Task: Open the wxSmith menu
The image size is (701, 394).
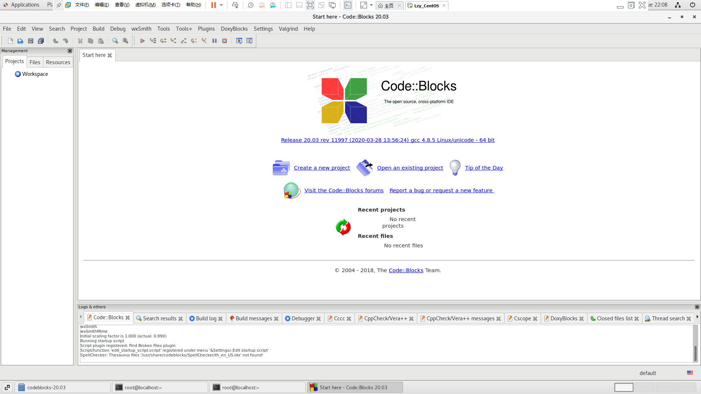Action: click(141, 29)
